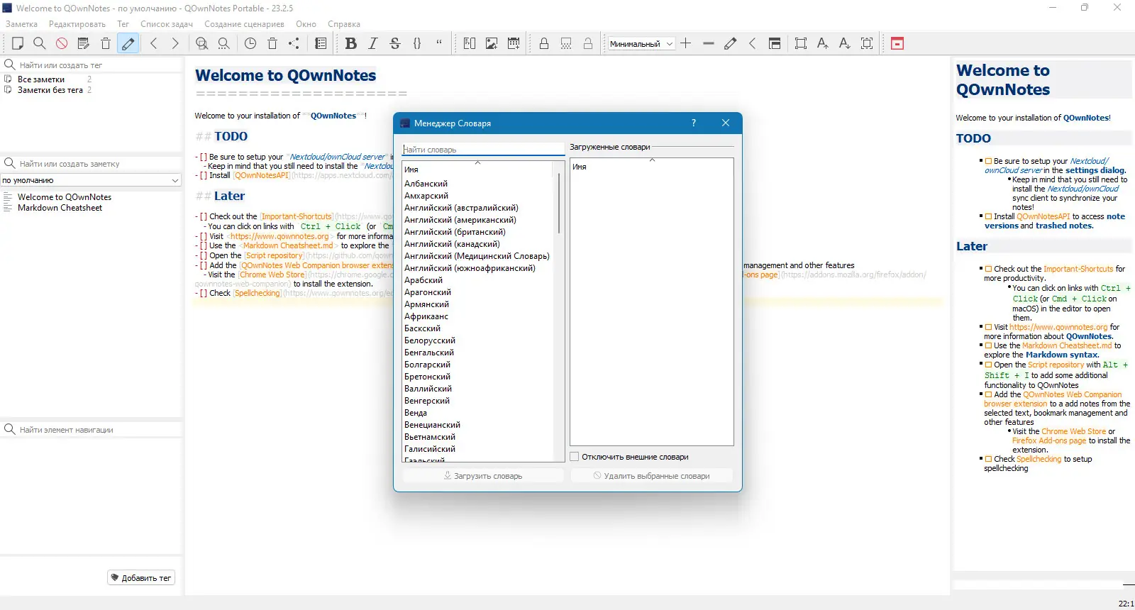
Task: Open the Markdown Cheatsheet note
Action: 60,208
